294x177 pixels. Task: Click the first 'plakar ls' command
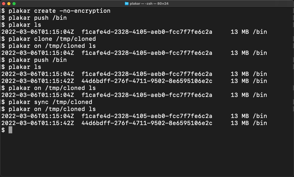[x=25, y=25]
